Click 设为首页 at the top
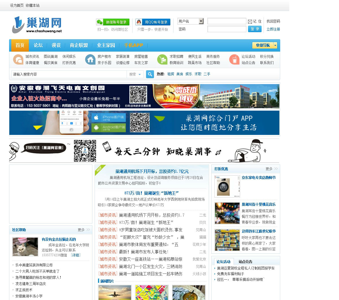The height and width of the screenshot is (300, 339). pyautogui.click(x=17, y=5)
